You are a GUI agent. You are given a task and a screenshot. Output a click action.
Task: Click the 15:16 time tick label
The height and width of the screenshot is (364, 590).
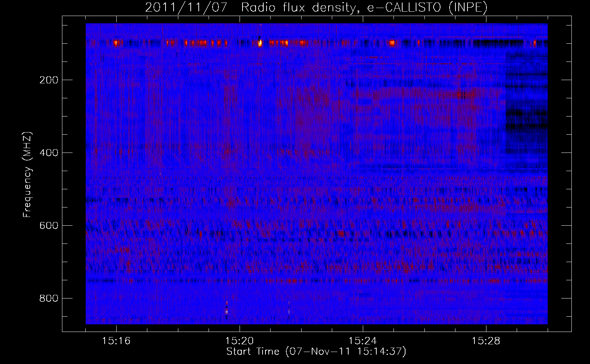(x=116, y=341)
